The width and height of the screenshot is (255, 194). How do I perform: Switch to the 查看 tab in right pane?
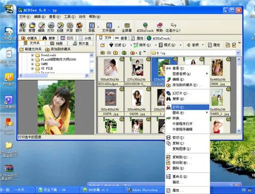(x=121, y=38)
